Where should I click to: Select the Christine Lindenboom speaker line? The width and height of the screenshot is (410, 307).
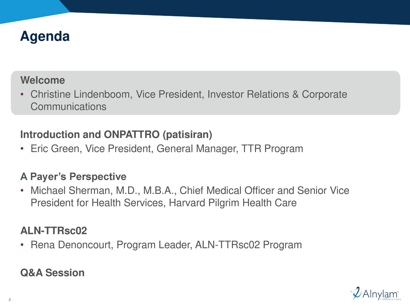(x=189, y=95)
